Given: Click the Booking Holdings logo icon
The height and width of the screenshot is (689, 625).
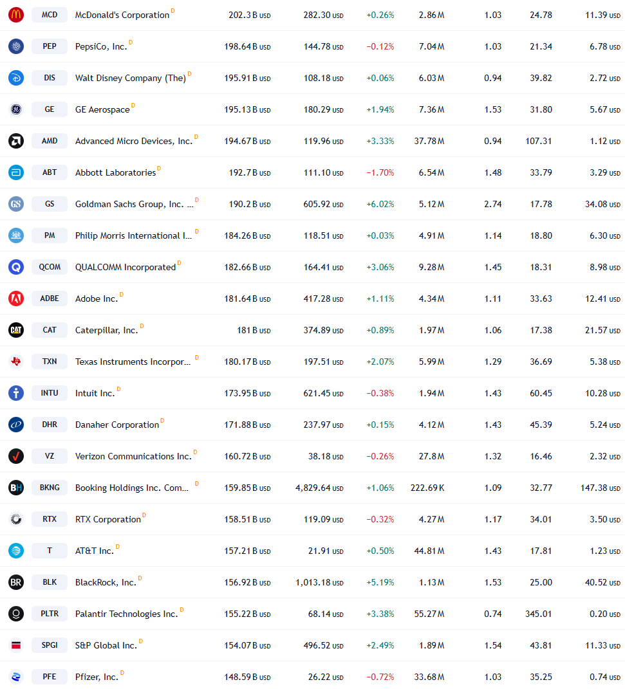Looking at the screenshot, I should [16, 488].
